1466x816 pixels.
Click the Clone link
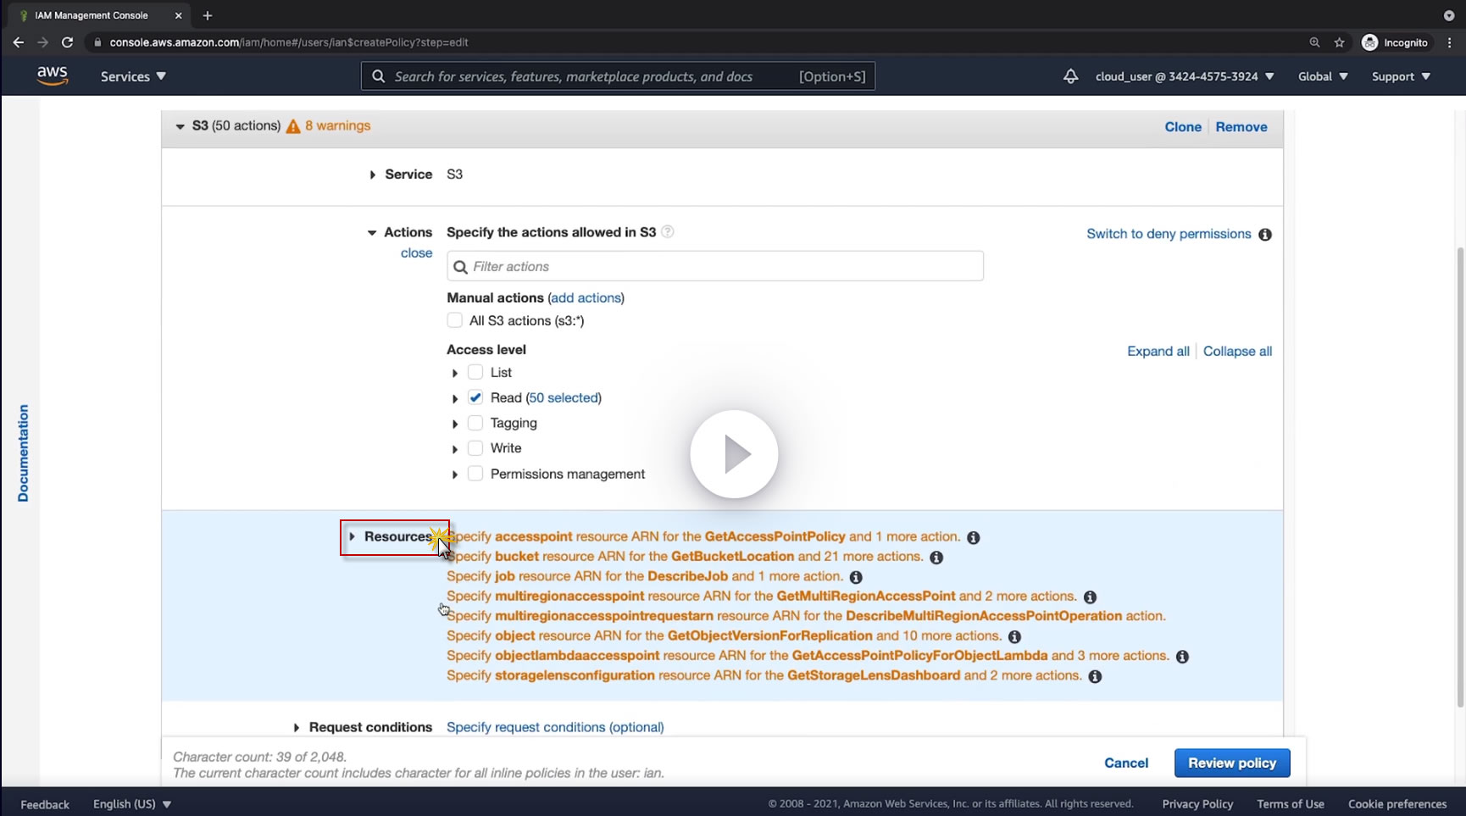point(1183,127)
